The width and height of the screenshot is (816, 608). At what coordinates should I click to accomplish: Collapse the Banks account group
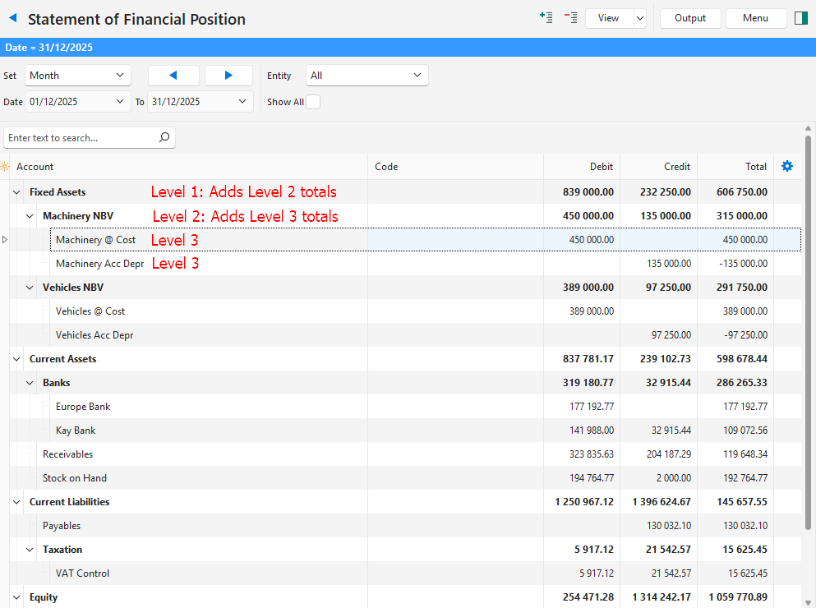[30, 383]
